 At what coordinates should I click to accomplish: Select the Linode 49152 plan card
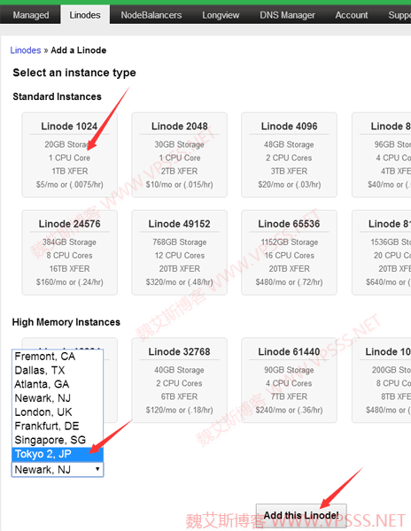pyautogui.click(x=179, y=252)
